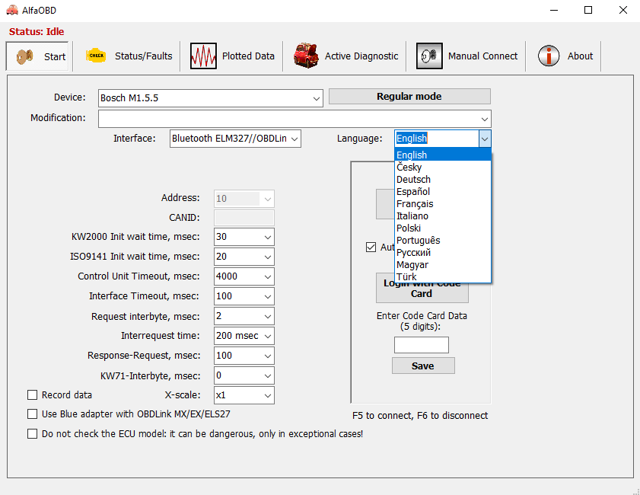Select Español language option
Viewport: 640px width, 495px height.
[x=443, y=192]
